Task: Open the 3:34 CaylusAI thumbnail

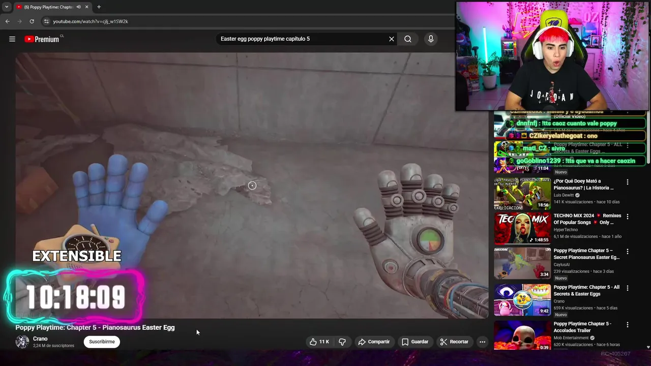Action: [522, 263]
